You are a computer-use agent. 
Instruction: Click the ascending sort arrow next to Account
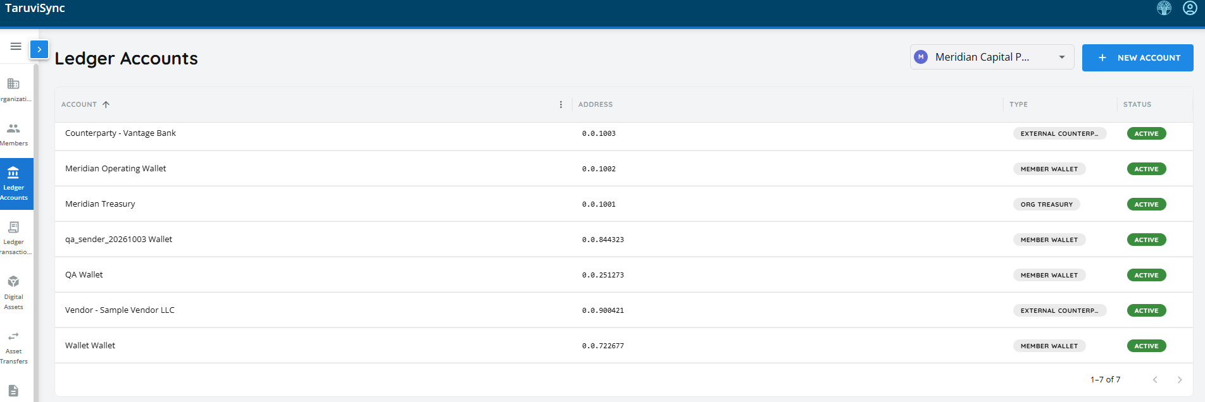point(106,104)
